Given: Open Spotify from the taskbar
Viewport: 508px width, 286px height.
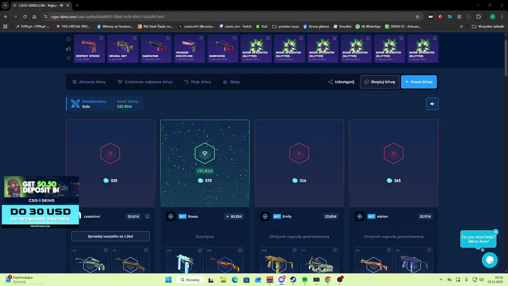Looking at the screenshot, I should [305, 280].
